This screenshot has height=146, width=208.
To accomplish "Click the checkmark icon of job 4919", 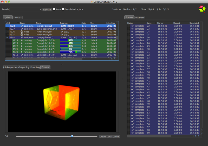I will [22, 55].
